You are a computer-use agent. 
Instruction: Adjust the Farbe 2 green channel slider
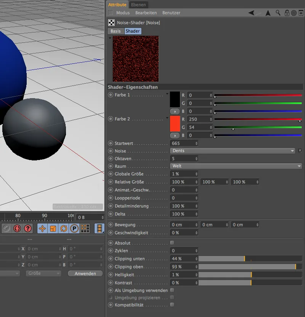(258, 127)
